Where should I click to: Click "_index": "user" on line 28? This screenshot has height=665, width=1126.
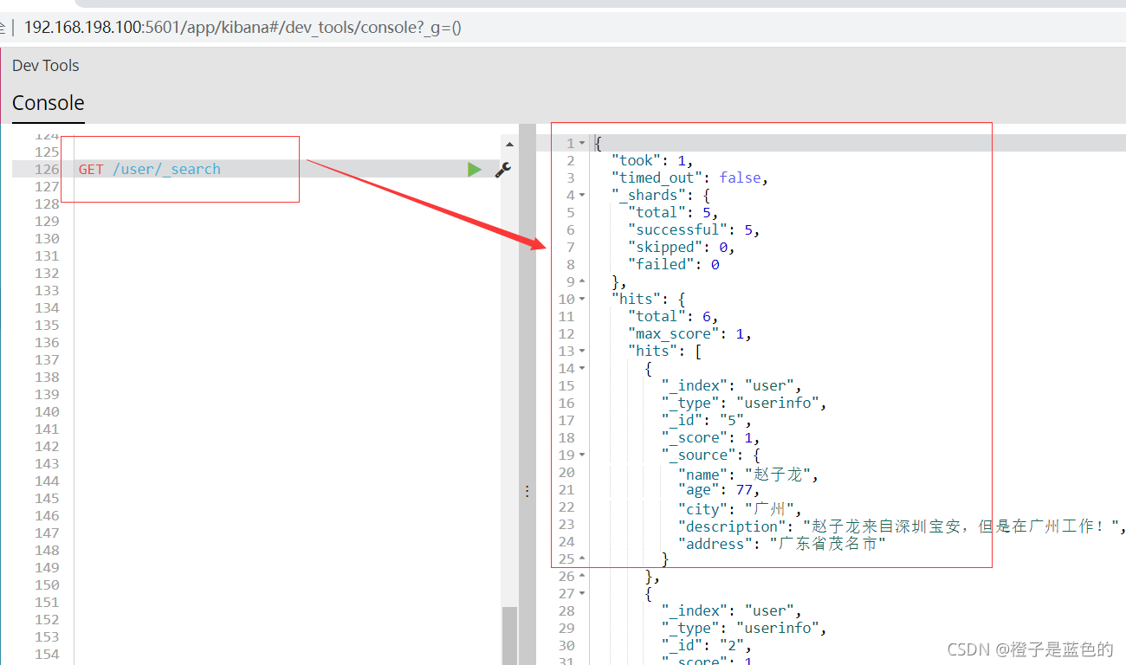pyautogui.click(x=732, y=610)
